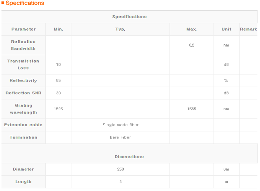Image resolution: width=260 pixels, height=191 pixels.
Task: Click the Max. column header
Action: point(192,29)
